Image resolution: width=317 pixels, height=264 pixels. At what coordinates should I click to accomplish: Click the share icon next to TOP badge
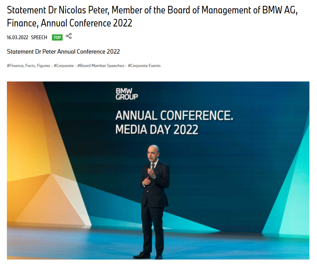(69, 36)
